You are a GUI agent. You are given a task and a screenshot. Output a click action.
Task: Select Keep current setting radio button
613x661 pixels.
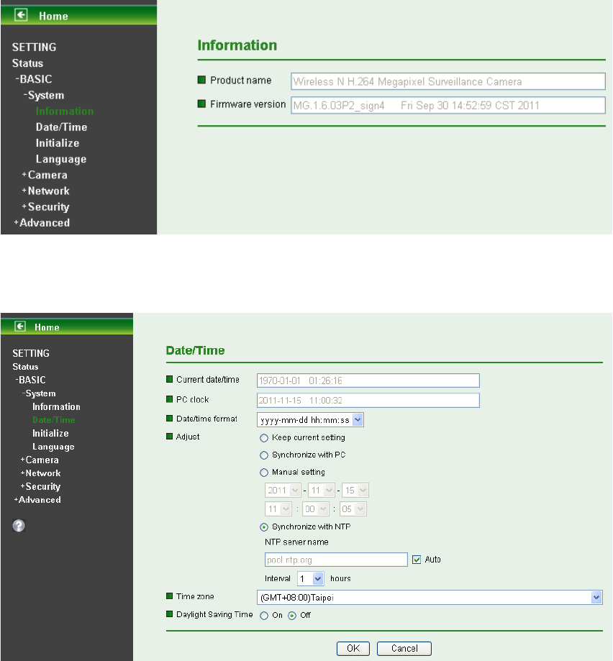[264, 438]
